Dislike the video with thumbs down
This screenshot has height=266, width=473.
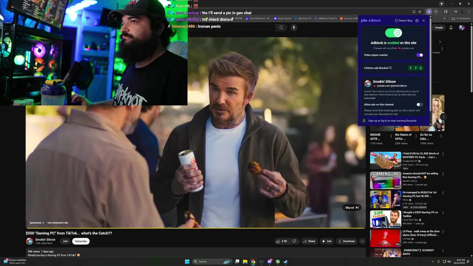click(x=294, y=241)
